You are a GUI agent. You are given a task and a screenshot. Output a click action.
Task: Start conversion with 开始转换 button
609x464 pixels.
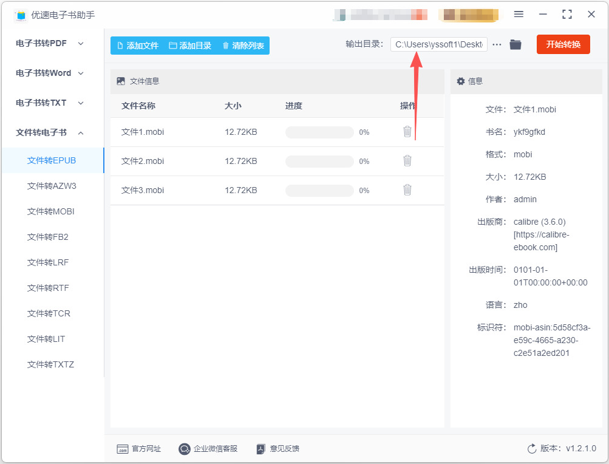coord(563,44)
